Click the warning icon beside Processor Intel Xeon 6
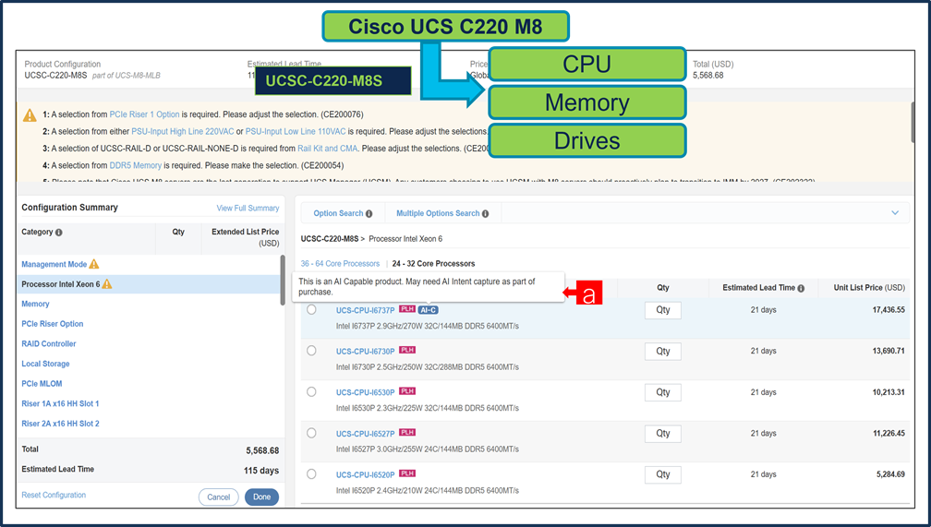 point(107,284)
